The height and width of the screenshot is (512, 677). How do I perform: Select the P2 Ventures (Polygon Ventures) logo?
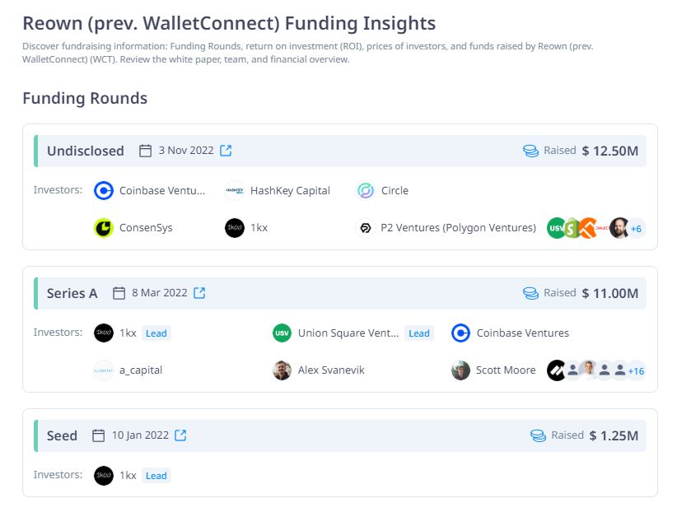(364, 228)
